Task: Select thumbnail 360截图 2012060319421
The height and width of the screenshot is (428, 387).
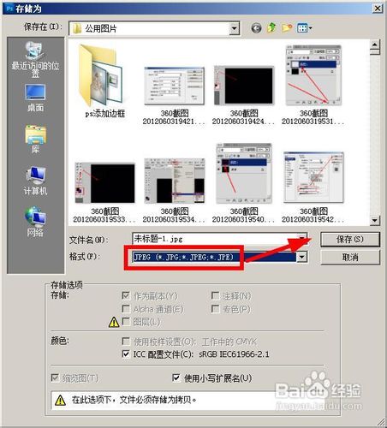Action: [x=174, y=96]
